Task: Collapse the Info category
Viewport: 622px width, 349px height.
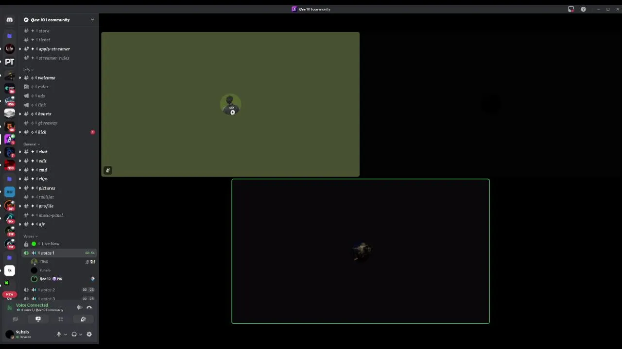Action: click(x=28, y=70)
